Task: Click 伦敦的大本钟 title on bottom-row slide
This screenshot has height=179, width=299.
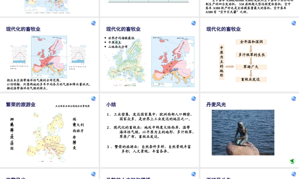Action: [128, 178]
